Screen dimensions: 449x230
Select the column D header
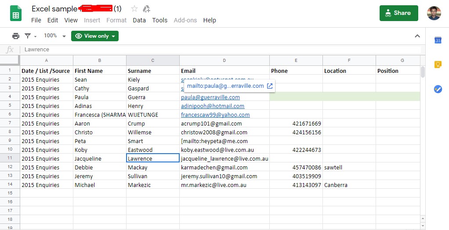coord(224,60)
